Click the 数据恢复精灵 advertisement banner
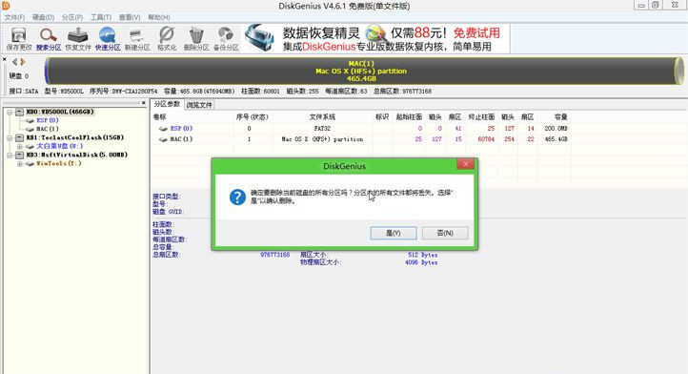Screen dimensions: 688x374 coord(376,39)
